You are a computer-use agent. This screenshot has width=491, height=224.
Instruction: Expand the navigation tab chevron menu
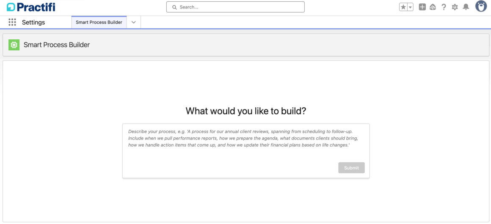click(x=134, y=22)
